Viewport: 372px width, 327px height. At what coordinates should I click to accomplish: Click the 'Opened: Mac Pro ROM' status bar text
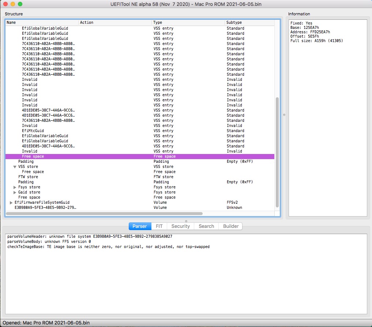click(46, 323)
